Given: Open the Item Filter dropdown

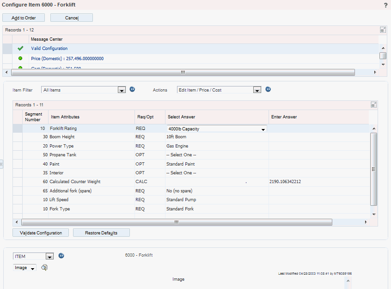Looking at the screenshot, I should (122, 90).
